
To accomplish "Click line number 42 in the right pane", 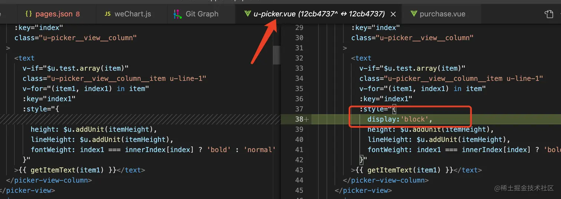I will point(299,160).
